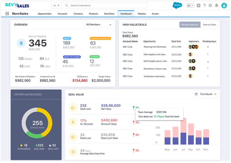Select the Dashboard tab
This screenshot has width=231, height=163.
point(126,14)
